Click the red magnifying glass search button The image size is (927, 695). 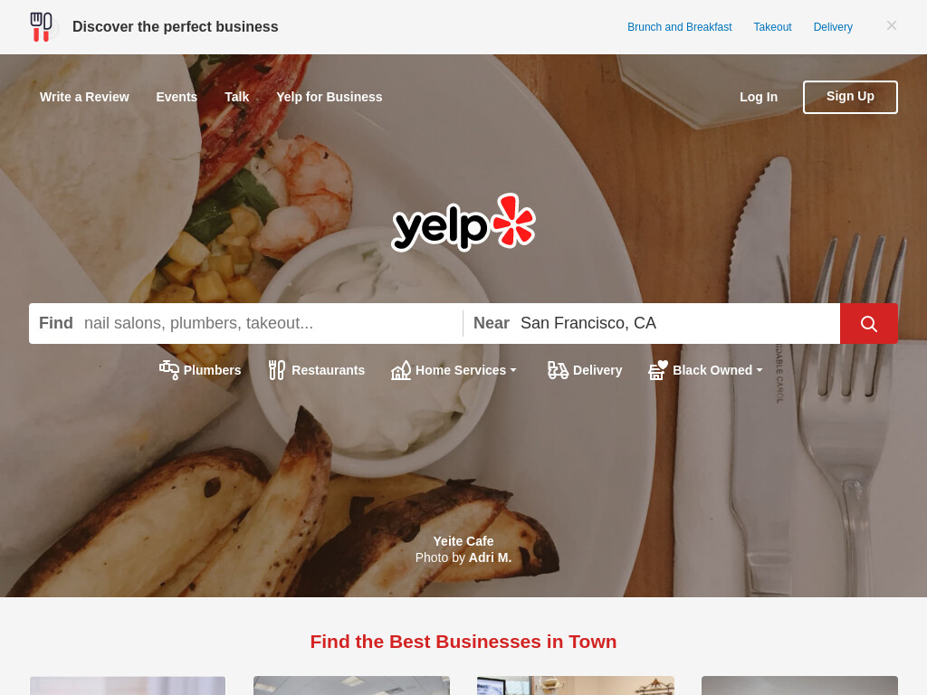(x=868, y=323)
